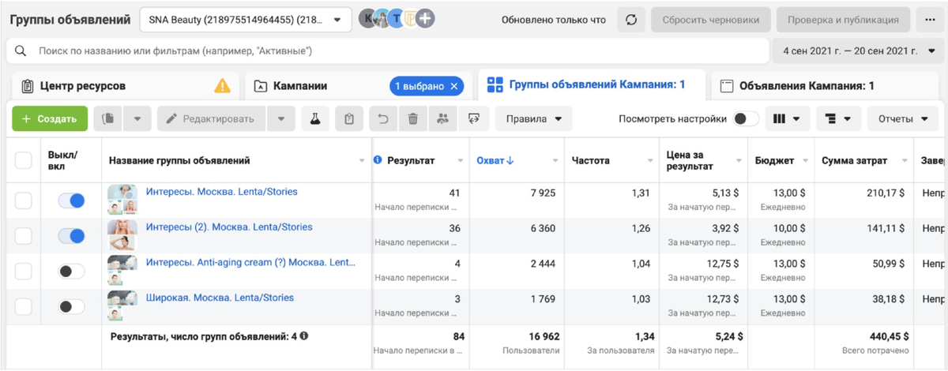Click the clipboard paste icon

348,119
